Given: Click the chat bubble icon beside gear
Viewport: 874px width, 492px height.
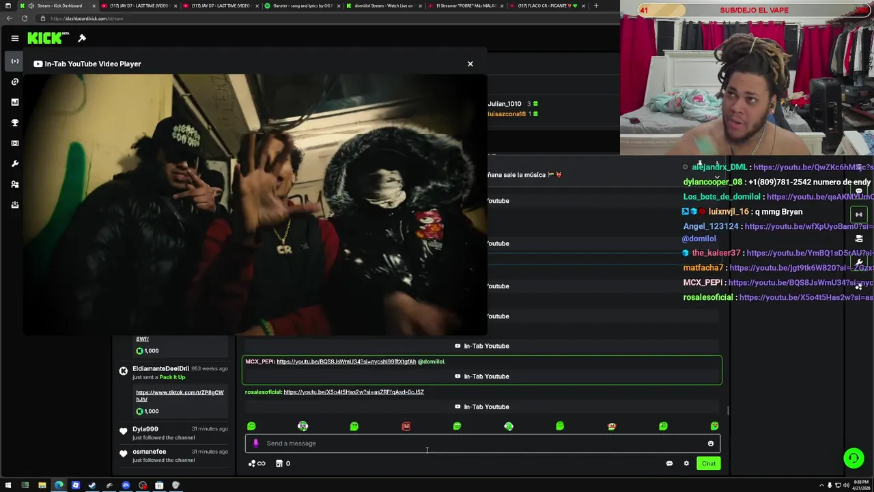Looking at the screenshot, I should [669, 463].
